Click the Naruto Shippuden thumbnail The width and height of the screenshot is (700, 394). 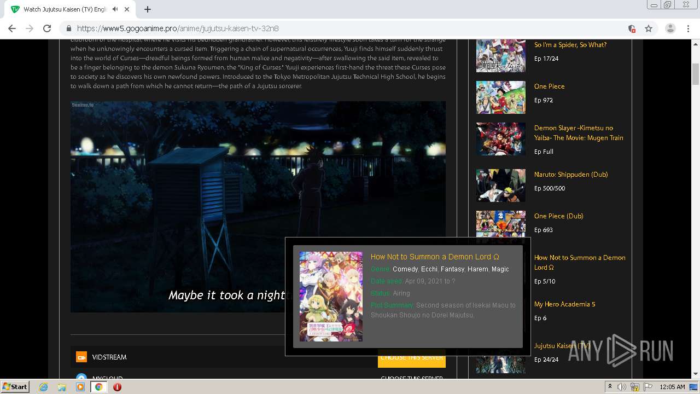pos(500,186)
